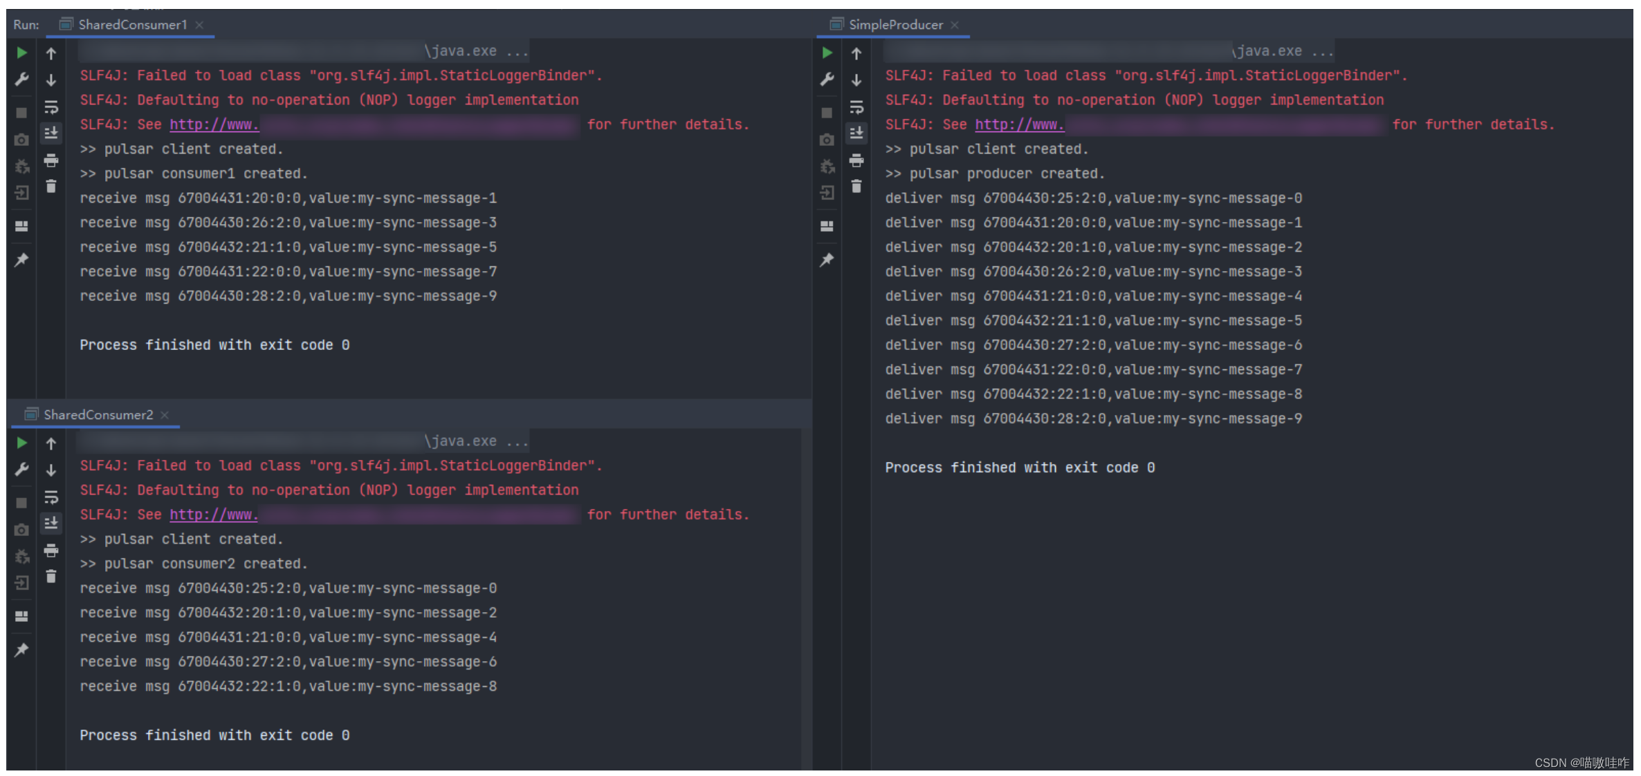
Task: Close the SharedConsumer1 tab
Action: pyautogui.click(x=199, y=25)
